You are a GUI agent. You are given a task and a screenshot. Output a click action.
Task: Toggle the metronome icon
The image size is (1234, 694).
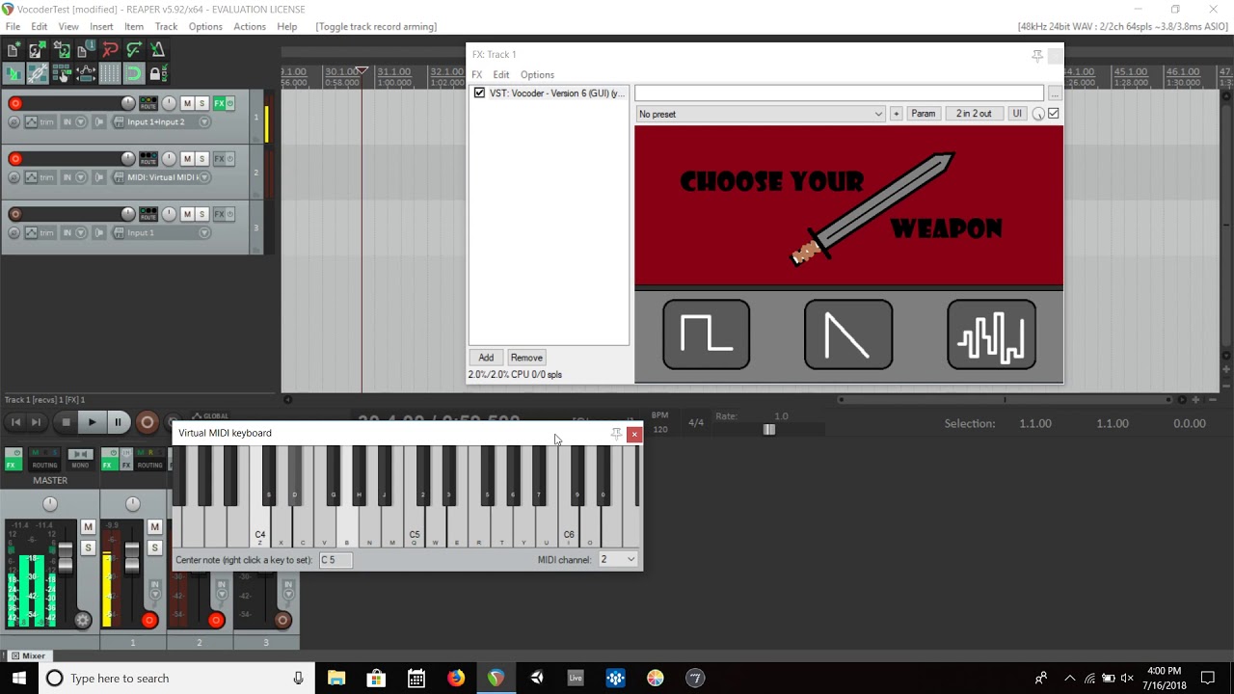157,50
